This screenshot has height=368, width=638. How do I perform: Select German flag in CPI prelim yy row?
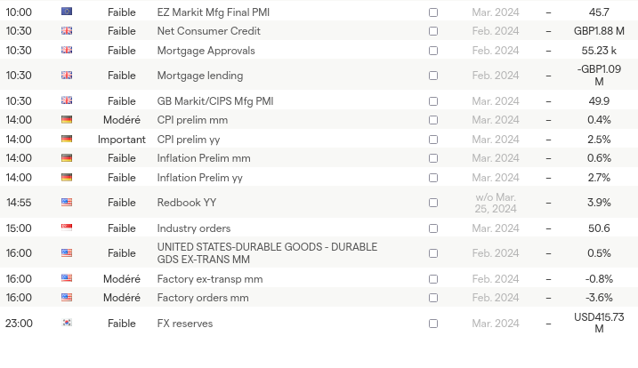click(x=67, y=140)
